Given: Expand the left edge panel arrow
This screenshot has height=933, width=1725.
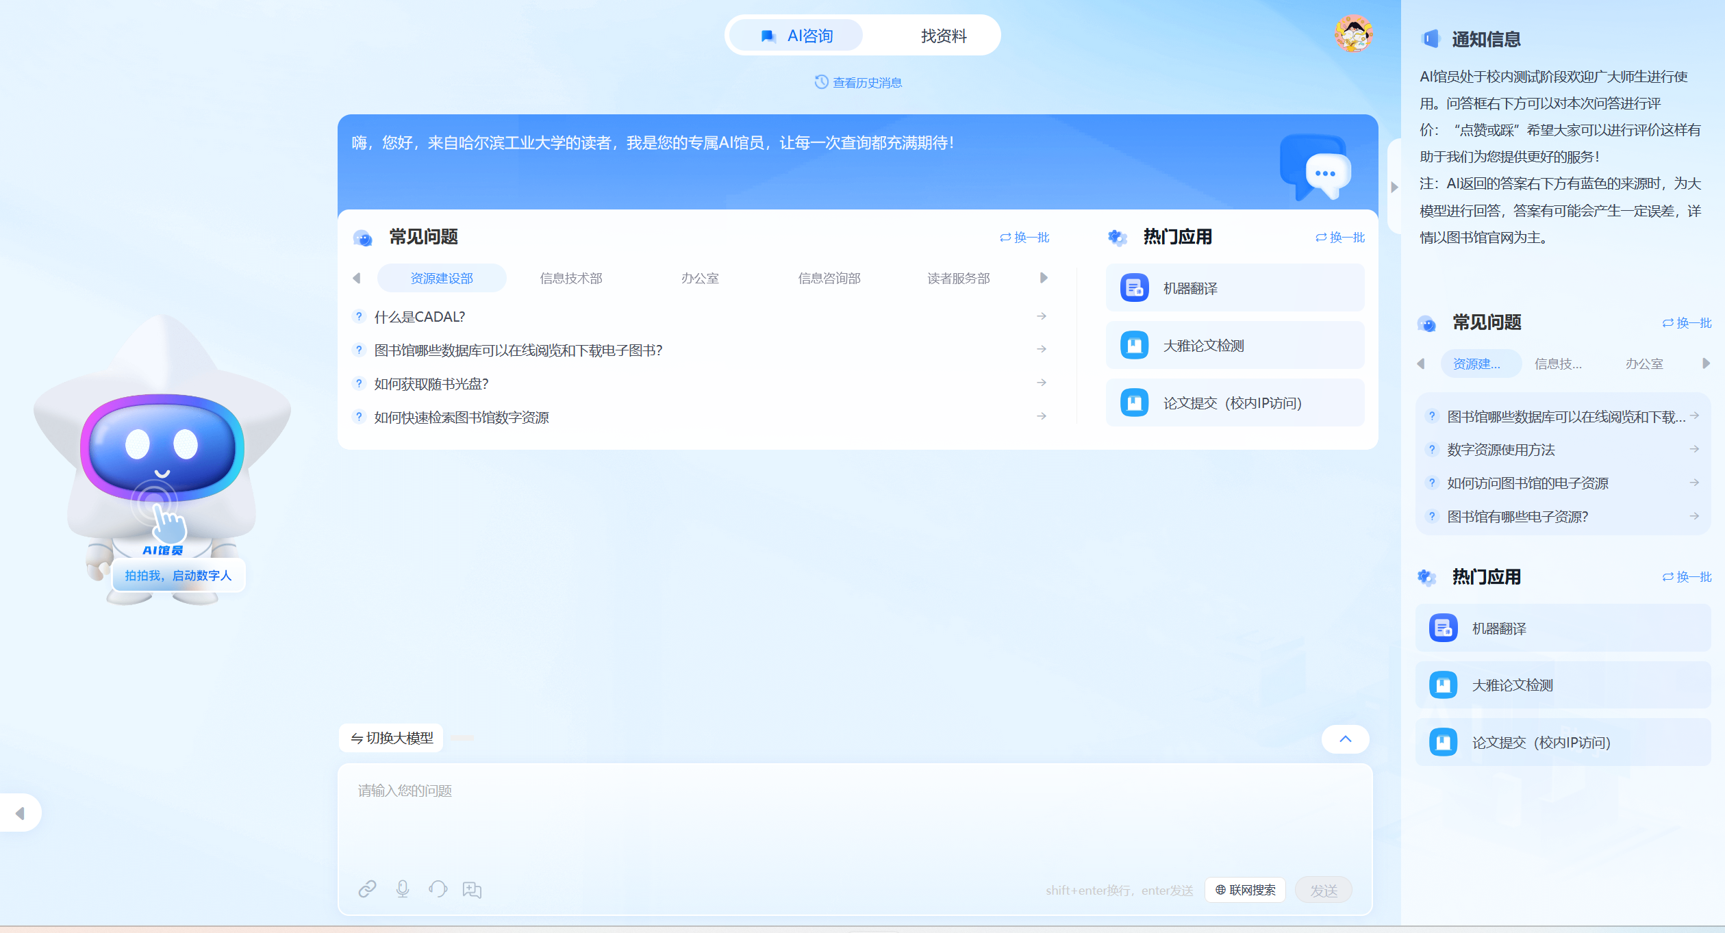Looking at the screenshot, I should click(20, 813).
